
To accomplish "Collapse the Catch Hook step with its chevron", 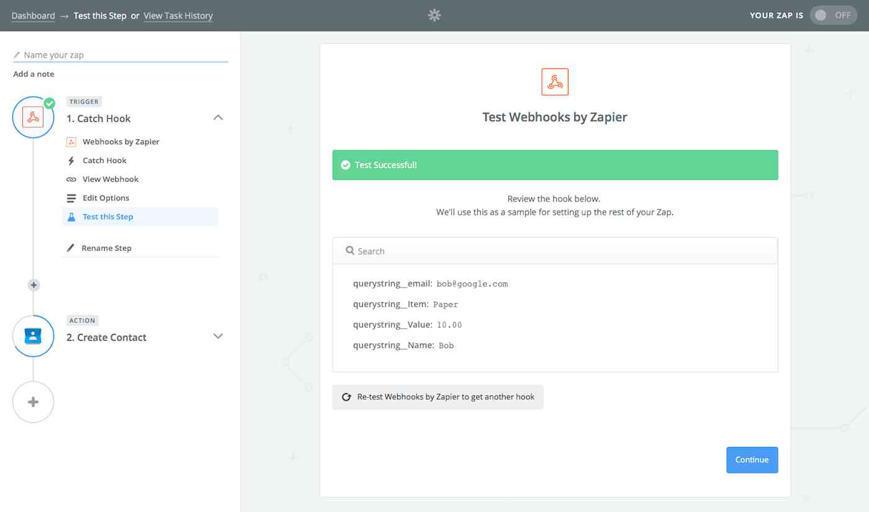I will click(217, 117).
